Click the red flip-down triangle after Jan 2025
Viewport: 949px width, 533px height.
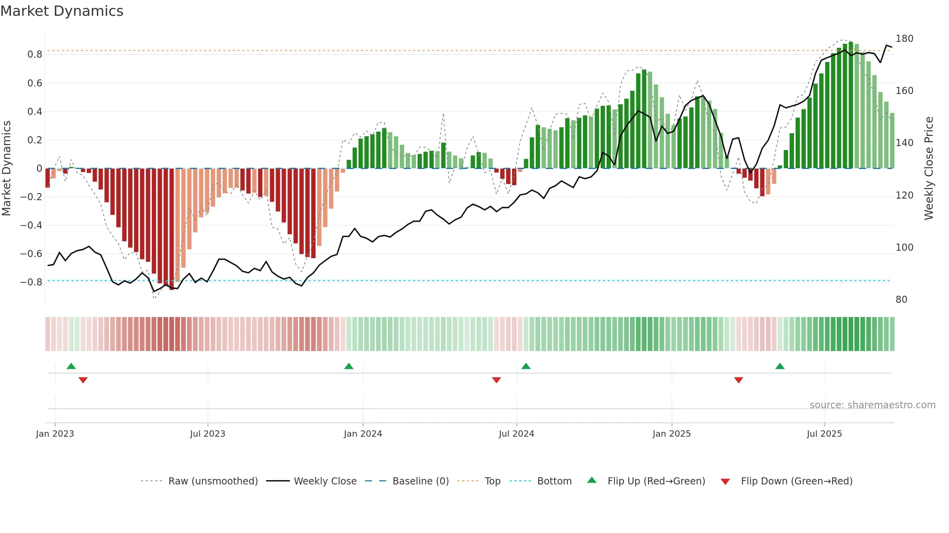coord(739,380)
